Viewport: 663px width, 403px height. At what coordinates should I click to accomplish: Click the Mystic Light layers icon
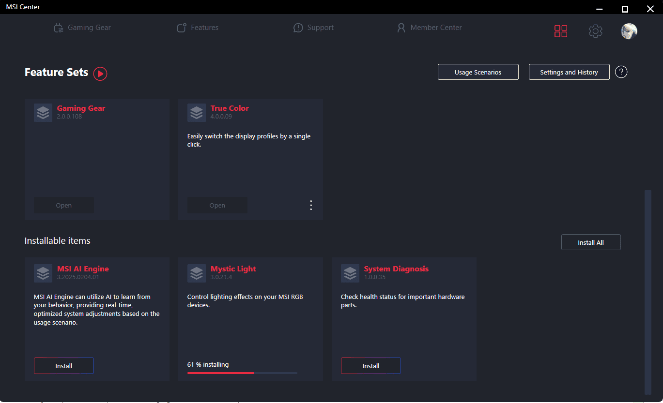click(x=197, y=273)
